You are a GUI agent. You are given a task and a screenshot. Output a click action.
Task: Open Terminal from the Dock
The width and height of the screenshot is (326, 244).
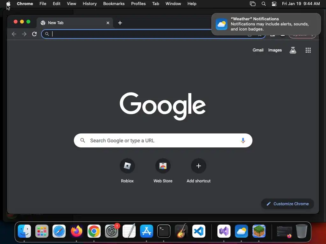(164, 231)
